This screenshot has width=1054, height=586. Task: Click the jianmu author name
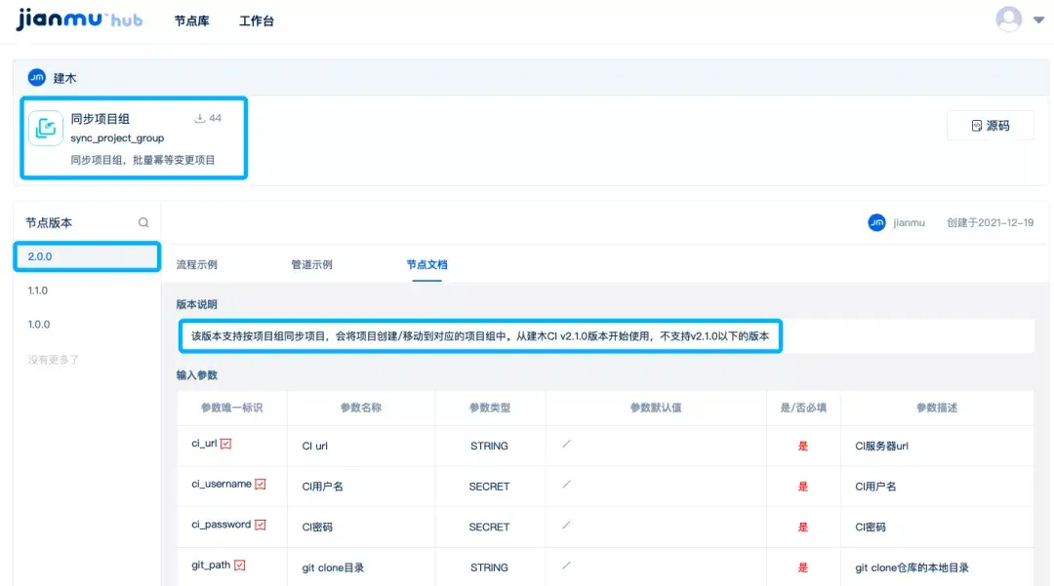point(909,223)
